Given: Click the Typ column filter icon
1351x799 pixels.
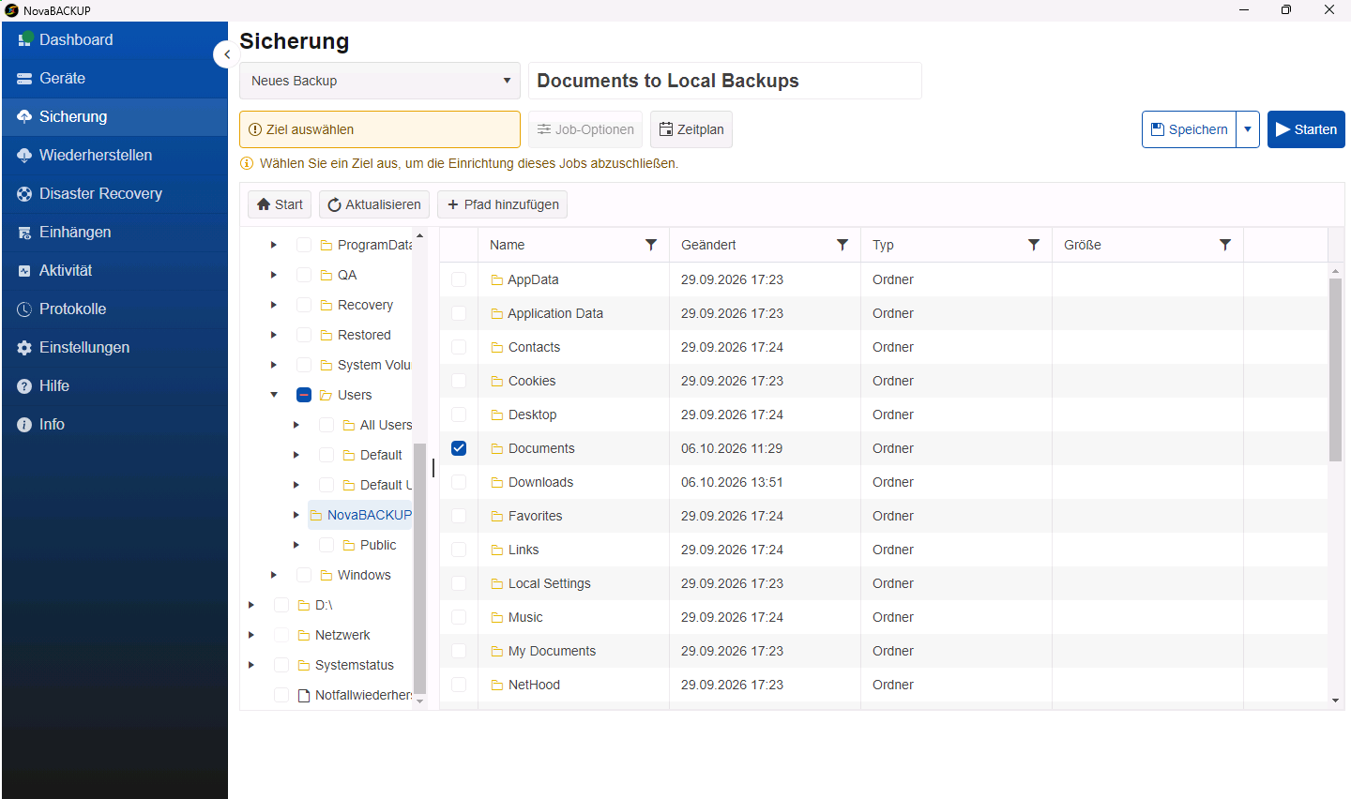Looking at the screenshot, I should [x=1034, y=245].
